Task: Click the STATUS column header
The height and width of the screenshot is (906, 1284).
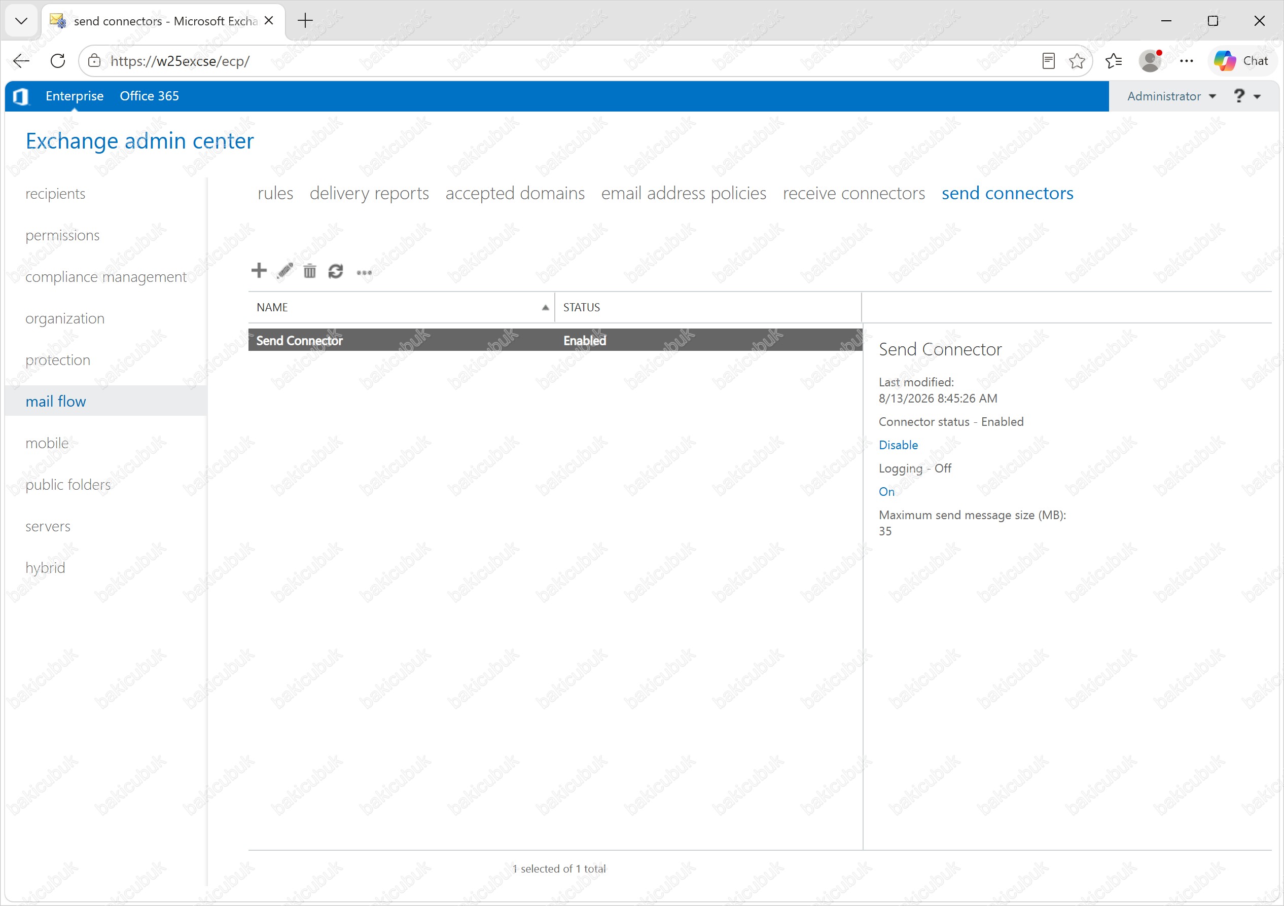Action: 707,308
